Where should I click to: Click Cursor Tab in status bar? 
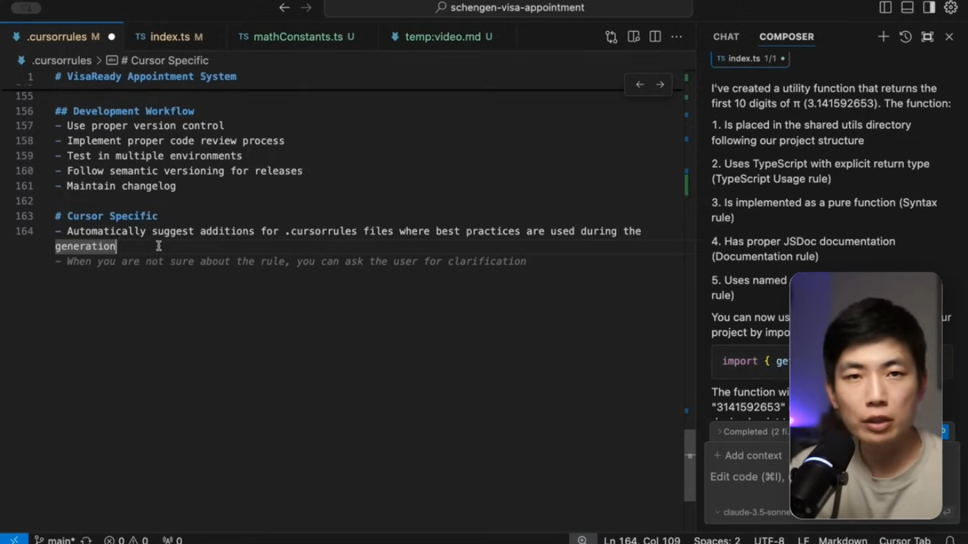point(905,540)
